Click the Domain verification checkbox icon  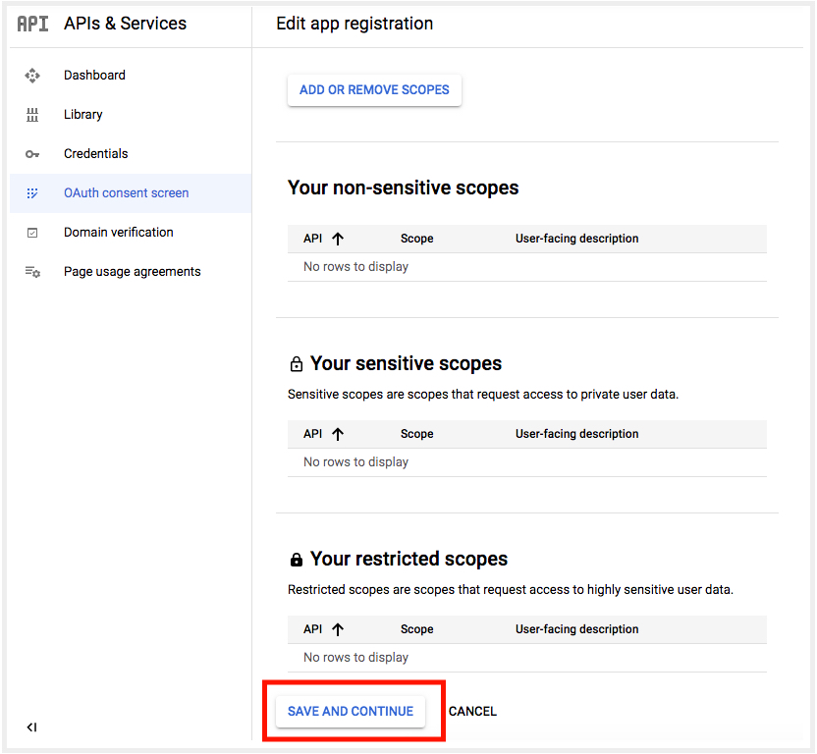click(x=32, y=233)
